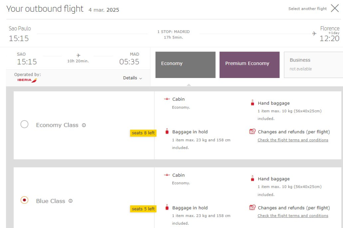The height and width of the screenshot is (228, 343).
Task: Click the info icon next to Economy Class
Action: point(84,125)
